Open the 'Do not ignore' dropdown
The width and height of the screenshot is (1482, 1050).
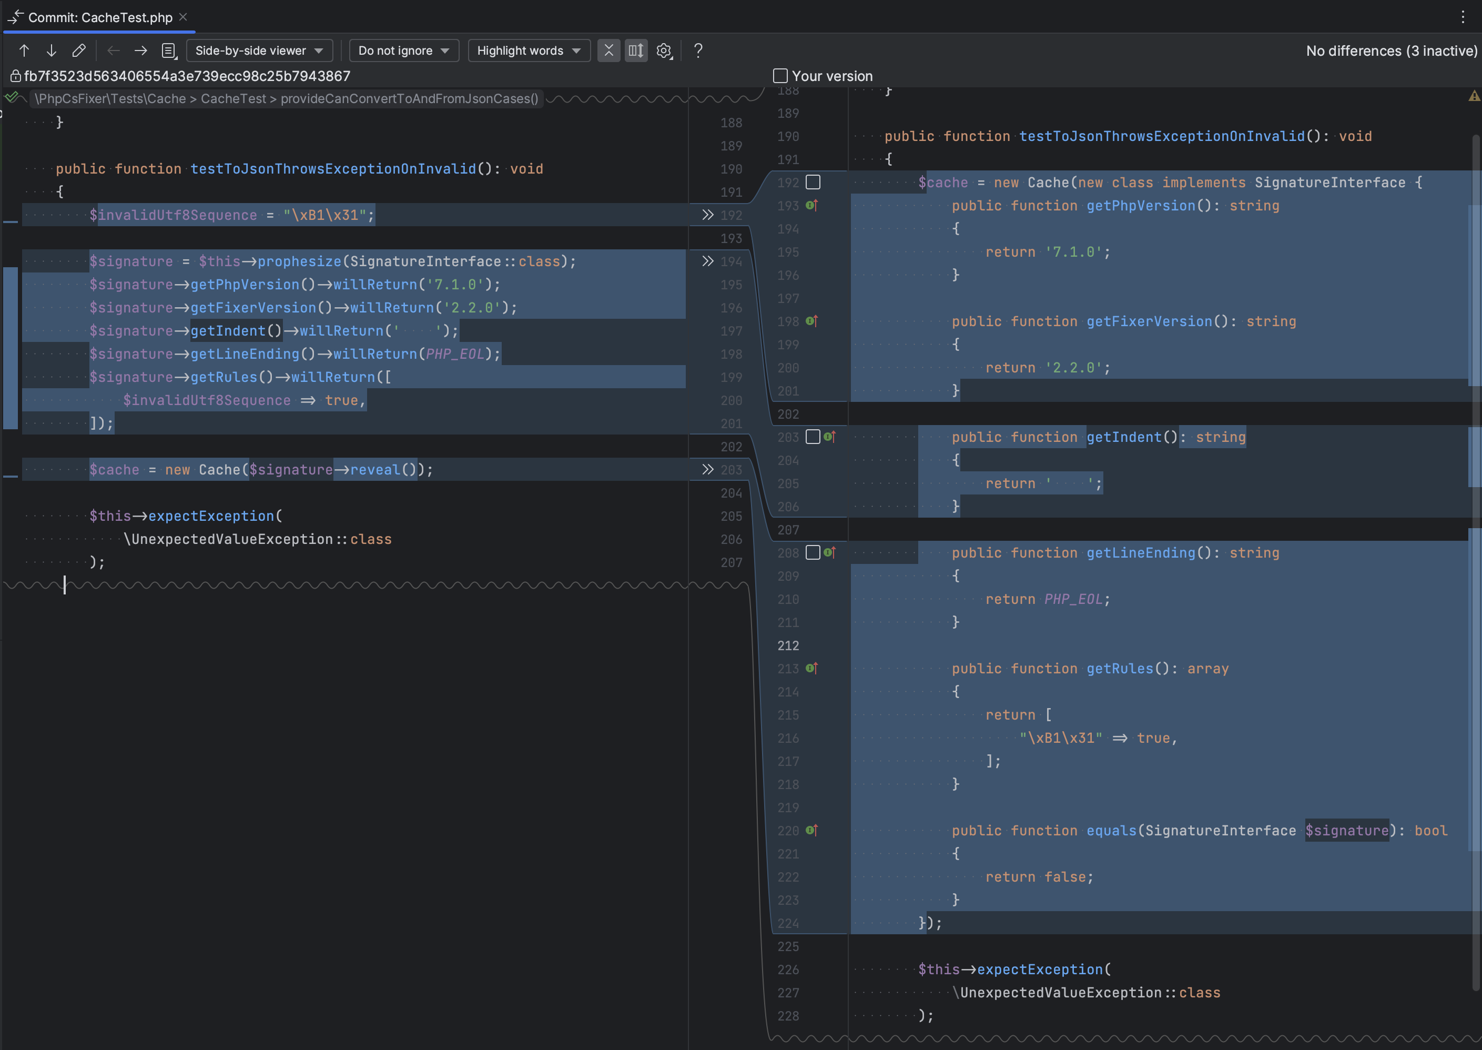pos(403,51)
